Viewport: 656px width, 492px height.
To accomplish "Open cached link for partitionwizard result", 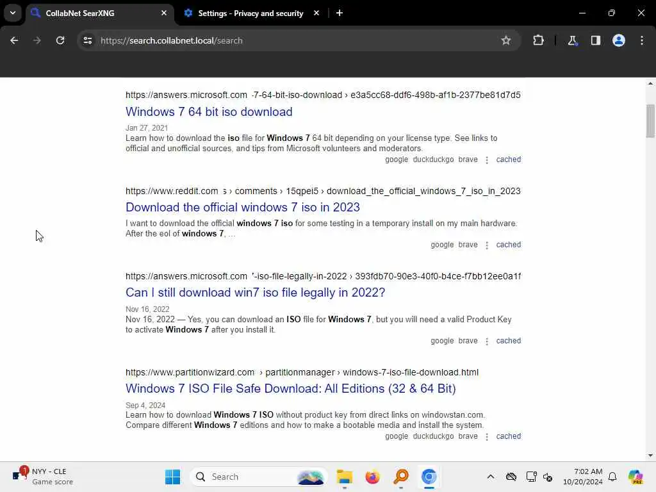I will pyautogui.click(x=508, y=436).
